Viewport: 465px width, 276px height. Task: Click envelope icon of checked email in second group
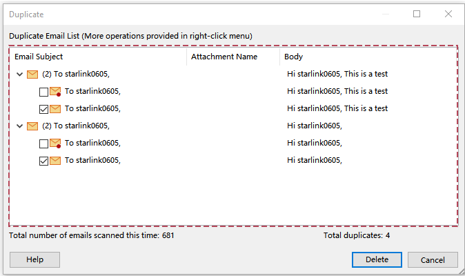click(56, 160)
